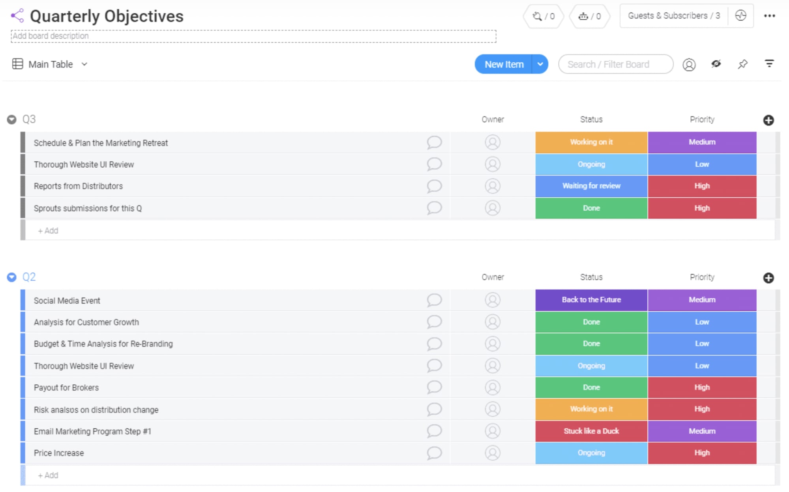Open the conversation bubble for Social Media Event
Screen dimensions: 789x492
434,300
